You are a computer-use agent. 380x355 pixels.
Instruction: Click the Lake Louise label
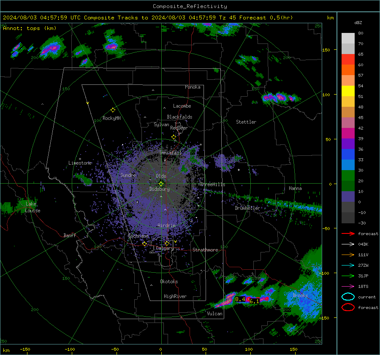pyautogui.click(x=33, y=207)
